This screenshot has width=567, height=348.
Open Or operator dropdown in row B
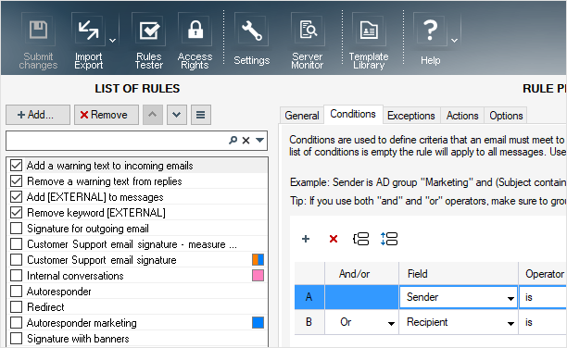click(391, 323)
